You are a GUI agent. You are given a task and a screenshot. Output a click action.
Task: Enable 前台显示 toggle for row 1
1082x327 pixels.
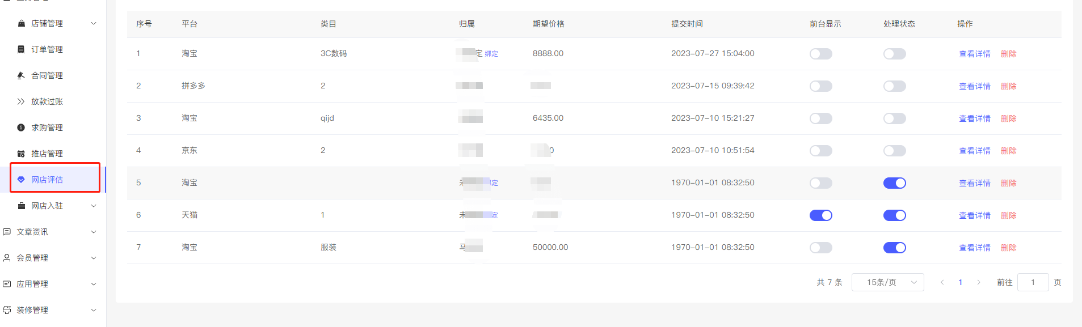click(x=820, y=54)
